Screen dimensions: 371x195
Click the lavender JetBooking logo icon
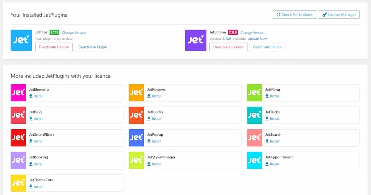[x=18, y=160]
